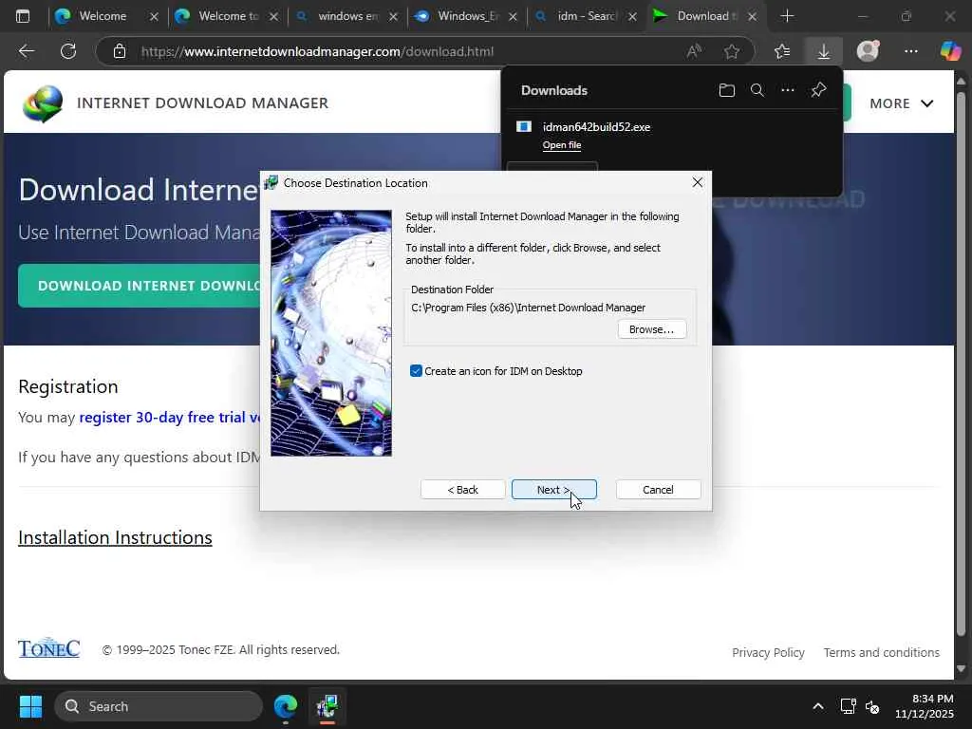Show hidden system tray icons

817,706
